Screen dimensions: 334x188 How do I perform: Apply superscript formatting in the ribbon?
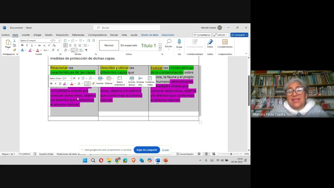pyautogui.click(x=49, y=45)
